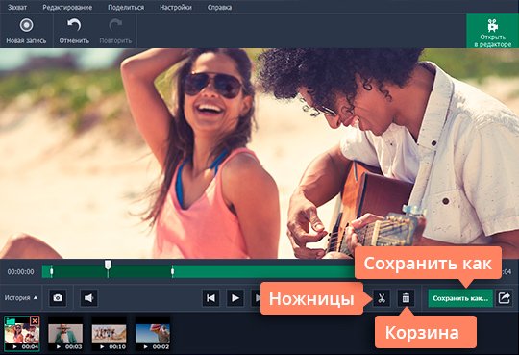Take a snapshot with the camera icon
The image size is (519, 355).
[58, 298]
